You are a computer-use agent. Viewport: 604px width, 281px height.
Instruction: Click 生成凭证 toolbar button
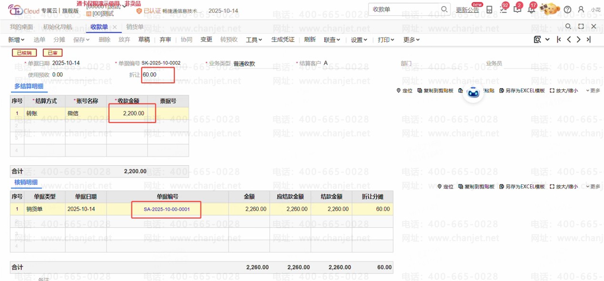tap(283, 40)
